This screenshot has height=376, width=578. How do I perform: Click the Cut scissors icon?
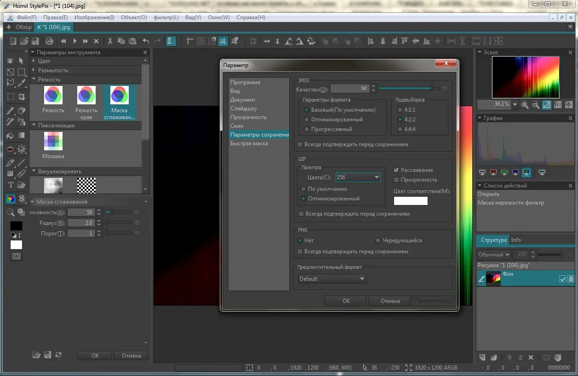[110, 41]
